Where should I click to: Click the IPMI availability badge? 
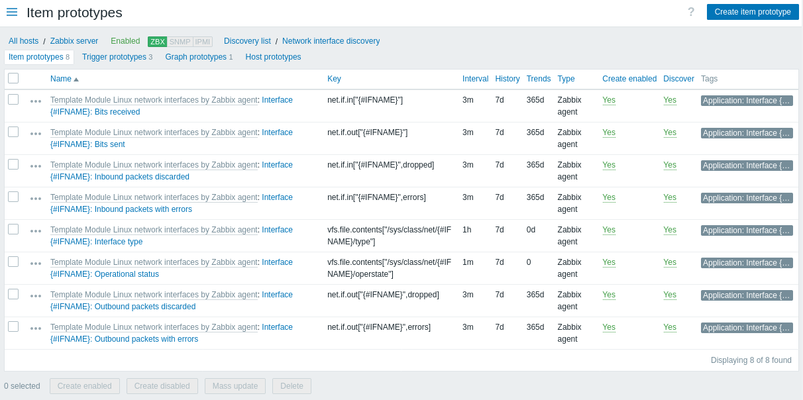203,42
